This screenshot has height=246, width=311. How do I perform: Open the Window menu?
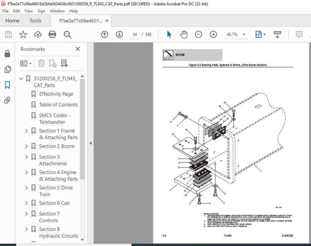pyautogui.click(x=57, y=11)
